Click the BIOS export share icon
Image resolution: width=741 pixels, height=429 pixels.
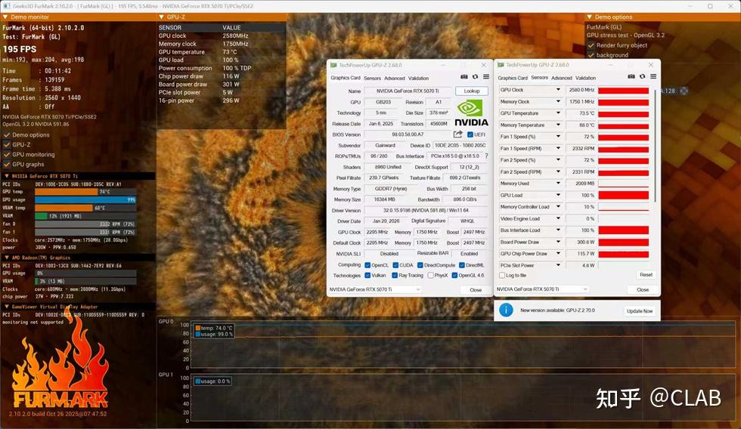(457, 134)
